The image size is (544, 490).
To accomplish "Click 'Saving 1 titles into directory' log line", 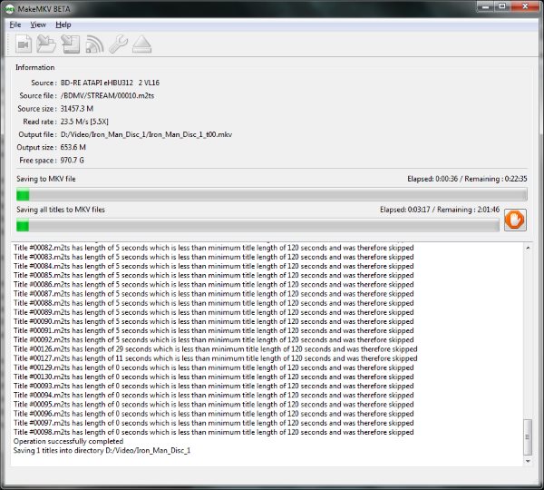I will [x=102, y=450].
